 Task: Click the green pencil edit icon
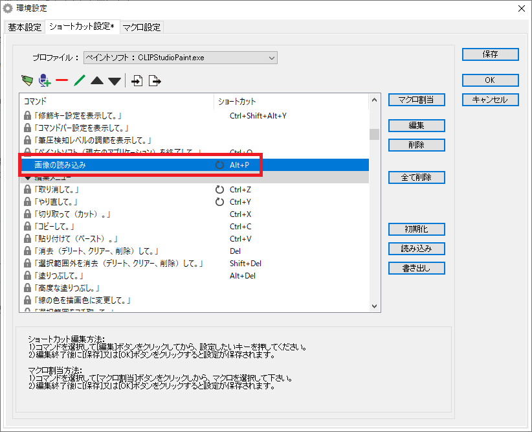[80, 81]
